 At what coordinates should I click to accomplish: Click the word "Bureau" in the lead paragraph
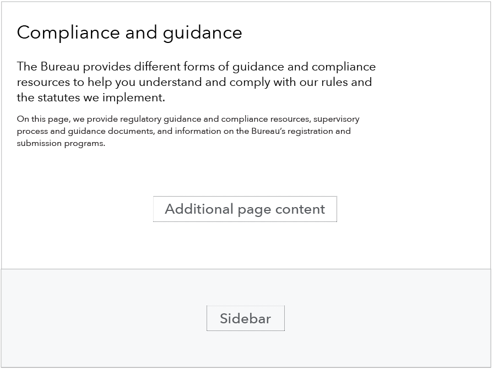59,67
